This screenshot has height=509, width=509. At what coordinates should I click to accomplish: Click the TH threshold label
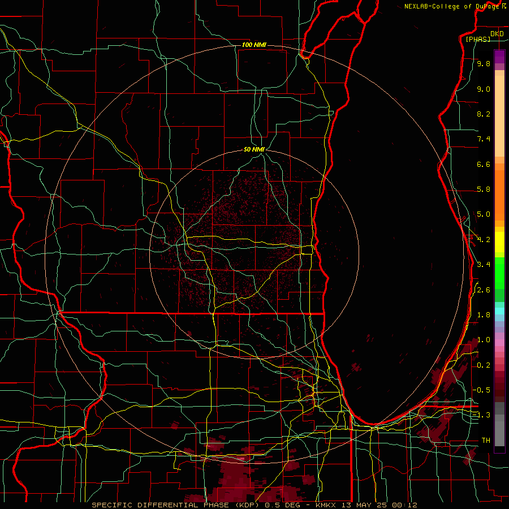(486, 441)
